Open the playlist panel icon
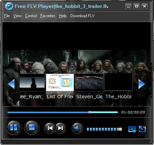Screen dimensions: 154x145 (x=132, y=130)
